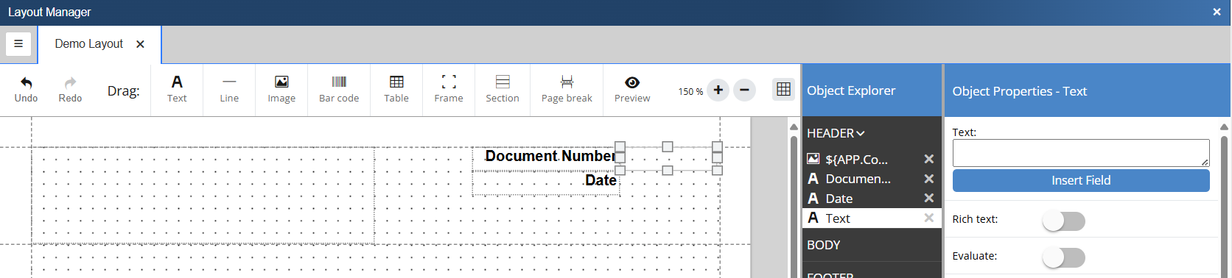Switch to the Demo Layout tab
1232x278 pixels.
[88, 44]
